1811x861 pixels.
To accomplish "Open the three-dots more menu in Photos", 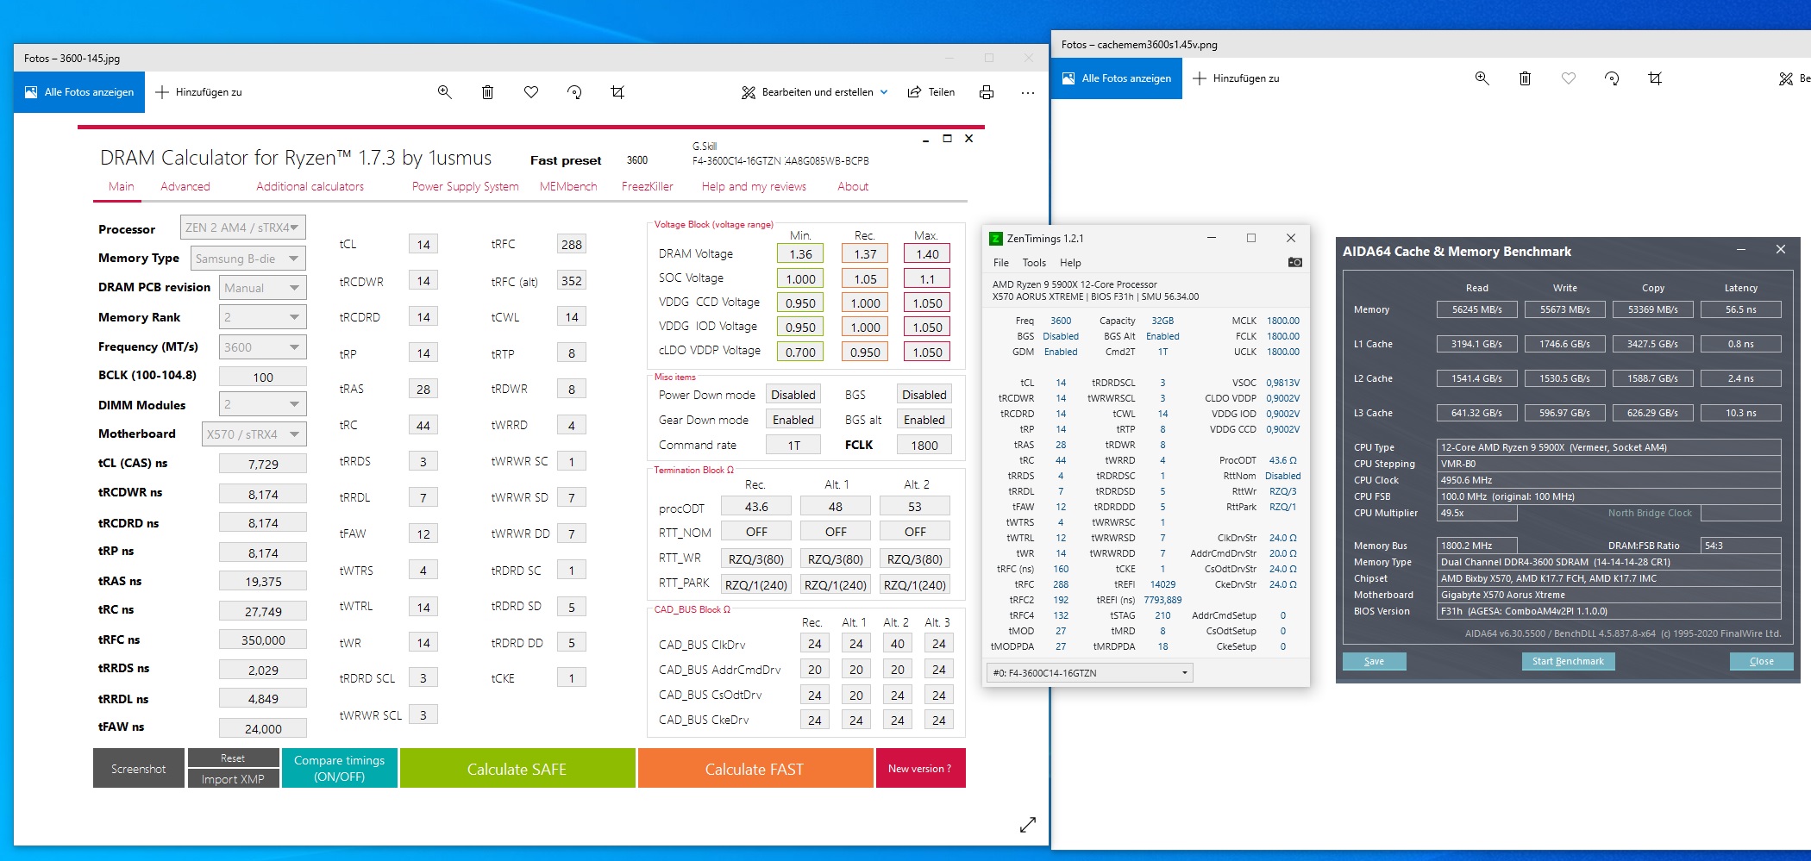I will click(1028, 92).
